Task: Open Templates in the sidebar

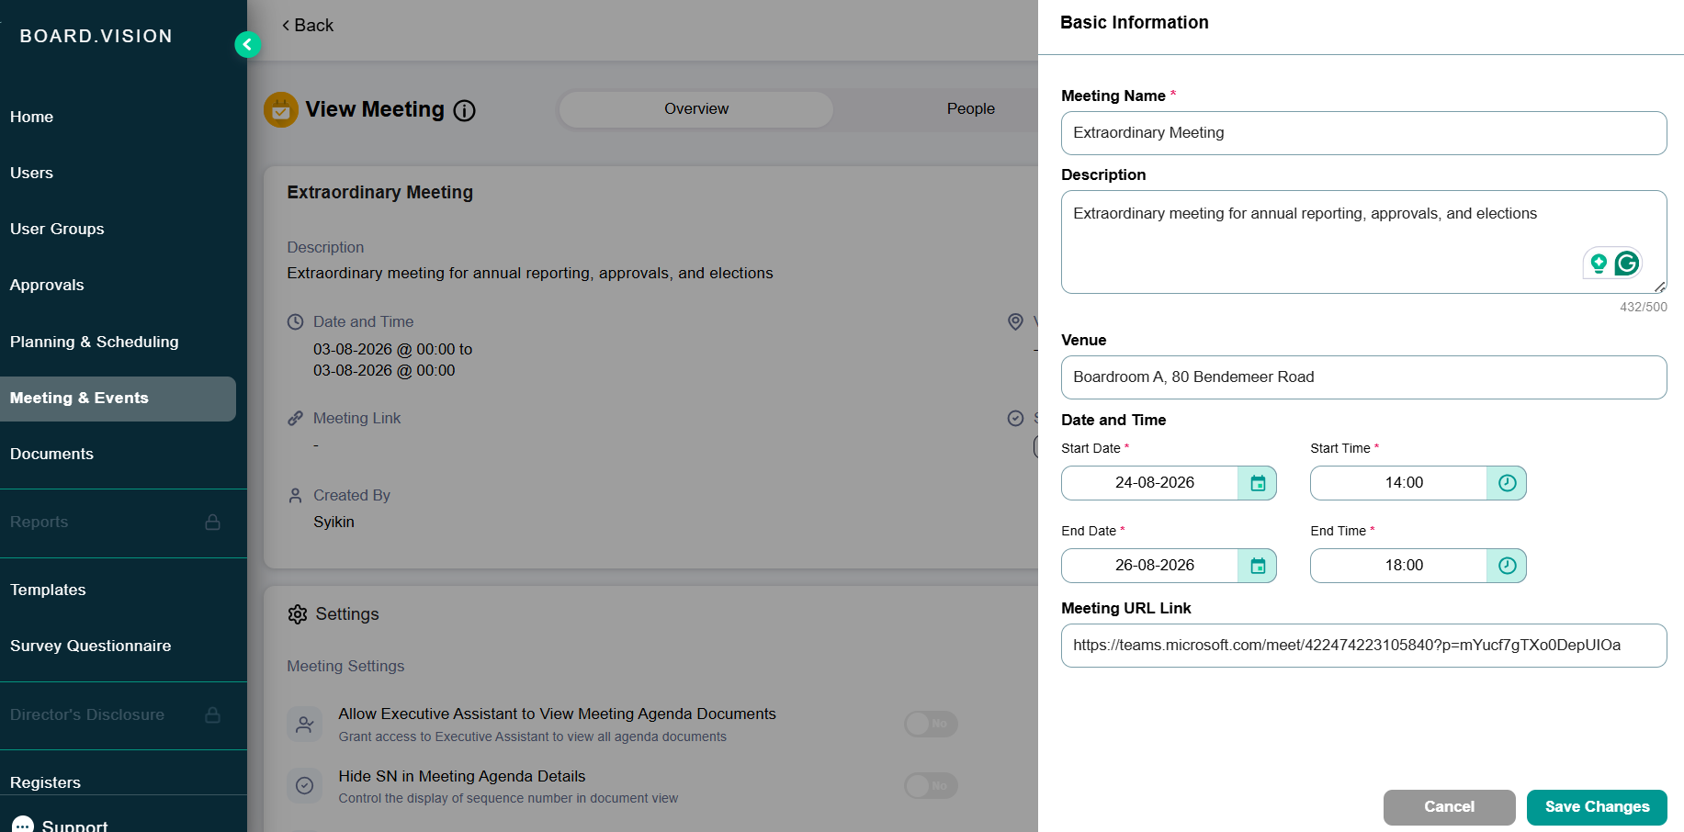Action: coord(48,590)
